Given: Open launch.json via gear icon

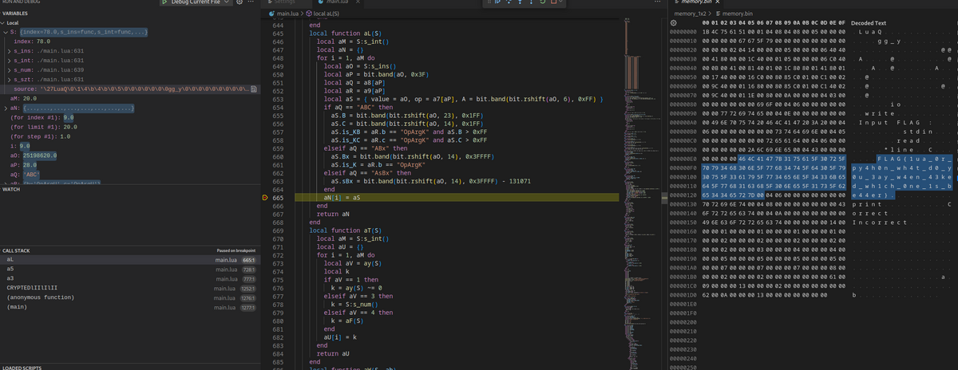Looking at the screenshot, I should click(240, 2).
